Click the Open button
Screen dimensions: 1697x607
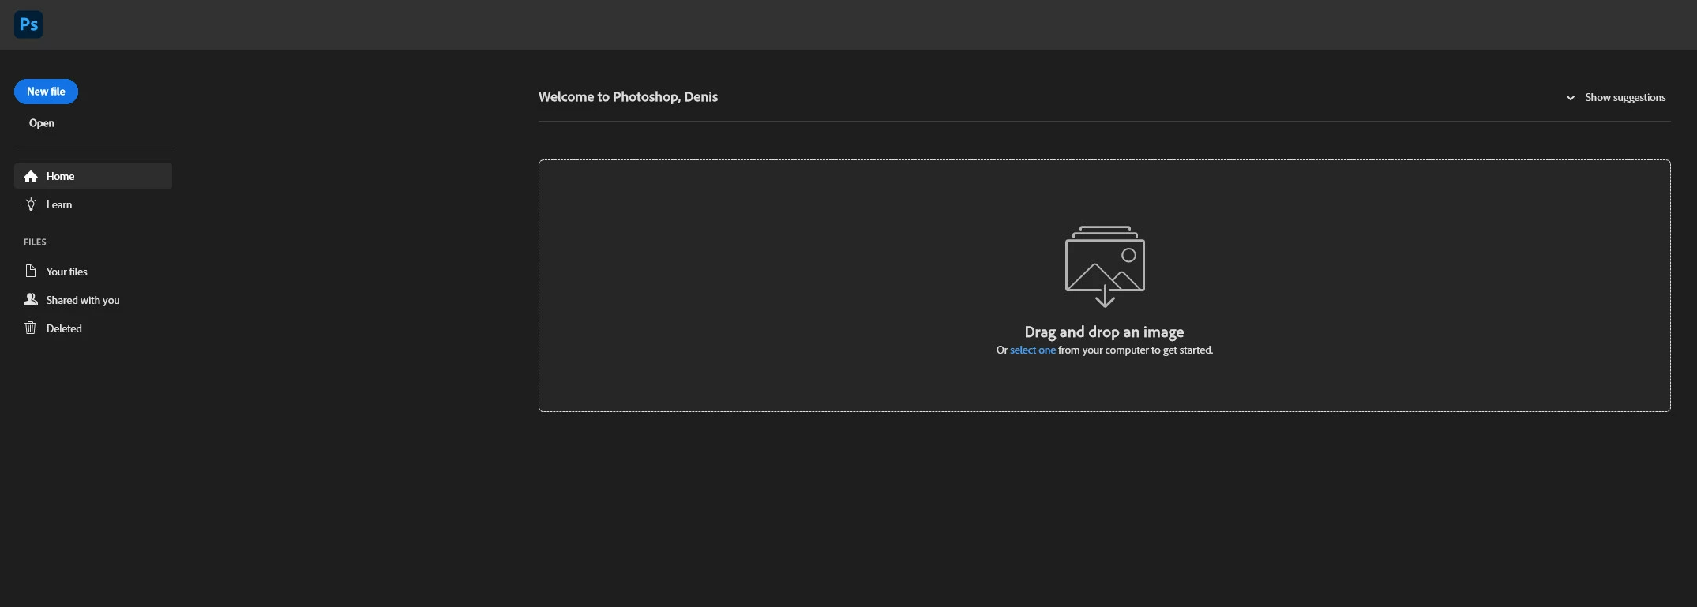coord(42,123)
